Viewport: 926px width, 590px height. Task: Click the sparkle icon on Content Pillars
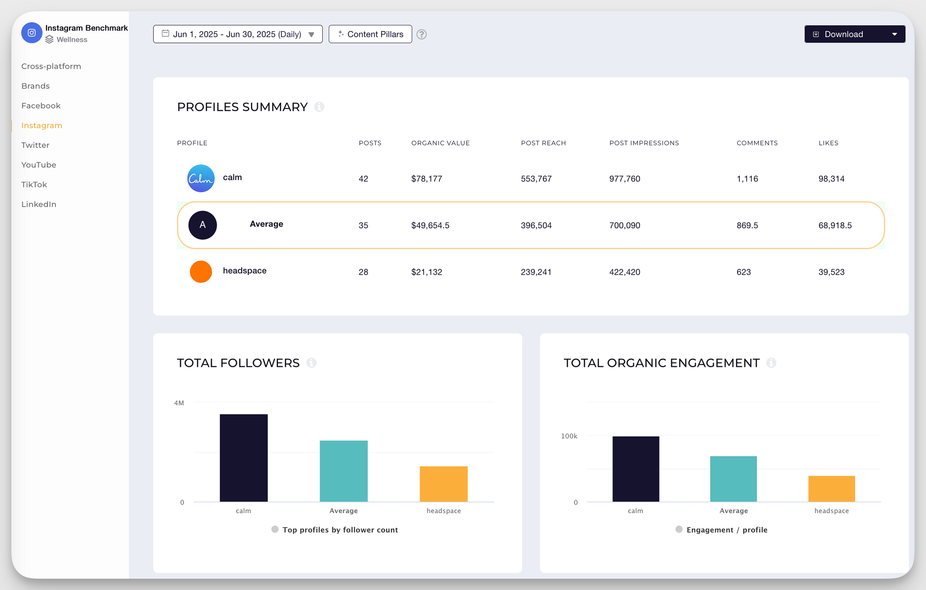click(341, 34)
